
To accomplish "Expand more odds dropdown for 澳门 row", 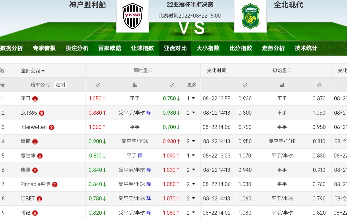I will click(x=191, y=98).
